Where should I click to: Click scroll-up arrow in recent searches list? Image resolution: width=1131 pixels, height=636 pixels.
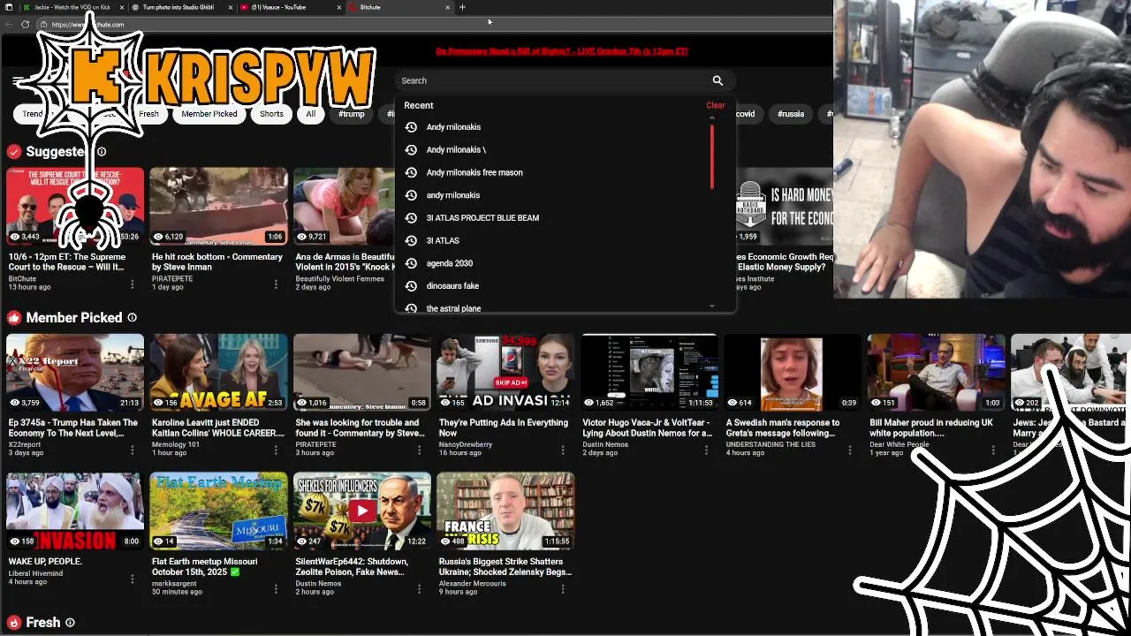(712, 118)
